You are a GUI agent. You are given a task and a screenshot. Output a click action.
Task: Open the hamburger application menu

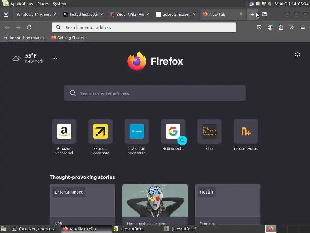(303, 27)
